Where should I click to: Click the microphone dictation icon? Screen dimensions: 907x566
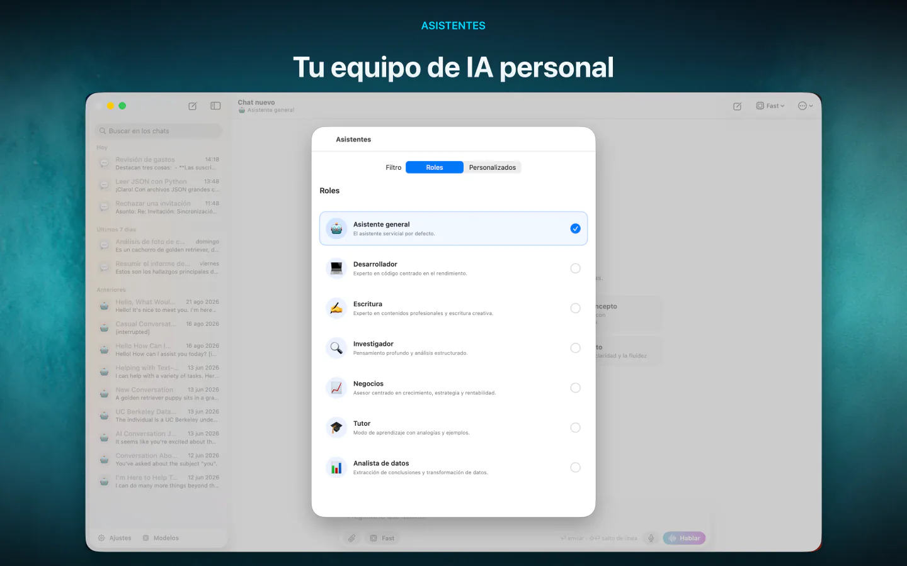(x=651, y=538)
